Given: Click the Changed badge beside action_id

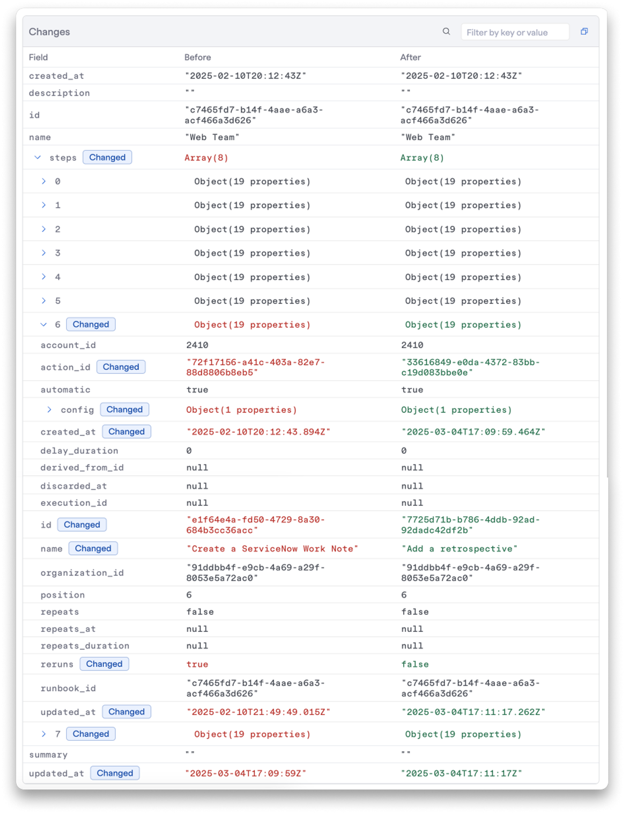Looking at the screenshot, I should coord(121,367).
